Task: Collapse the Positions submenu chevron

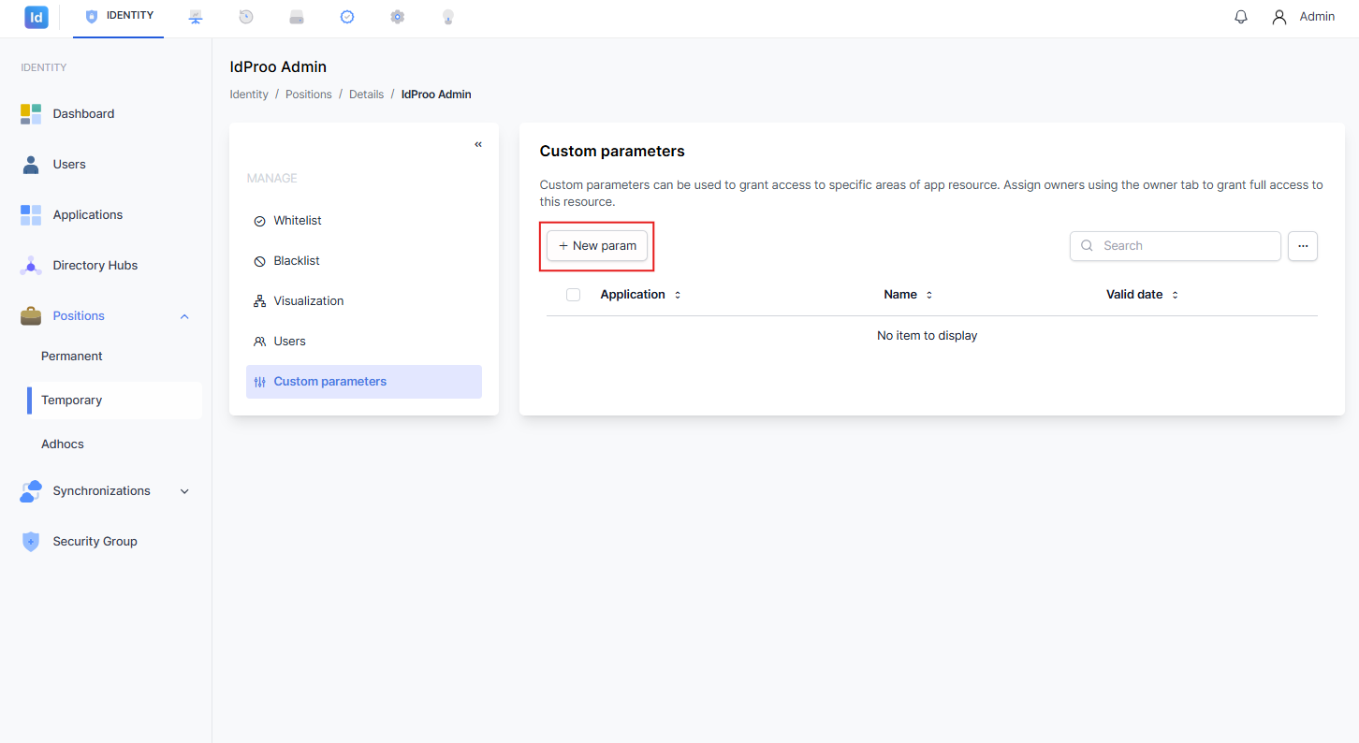Action: click(184, 316)
